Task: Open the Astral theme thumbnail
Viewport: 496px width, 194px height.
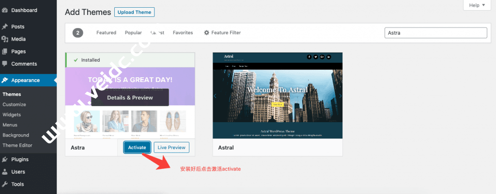Action: [278, 96]
